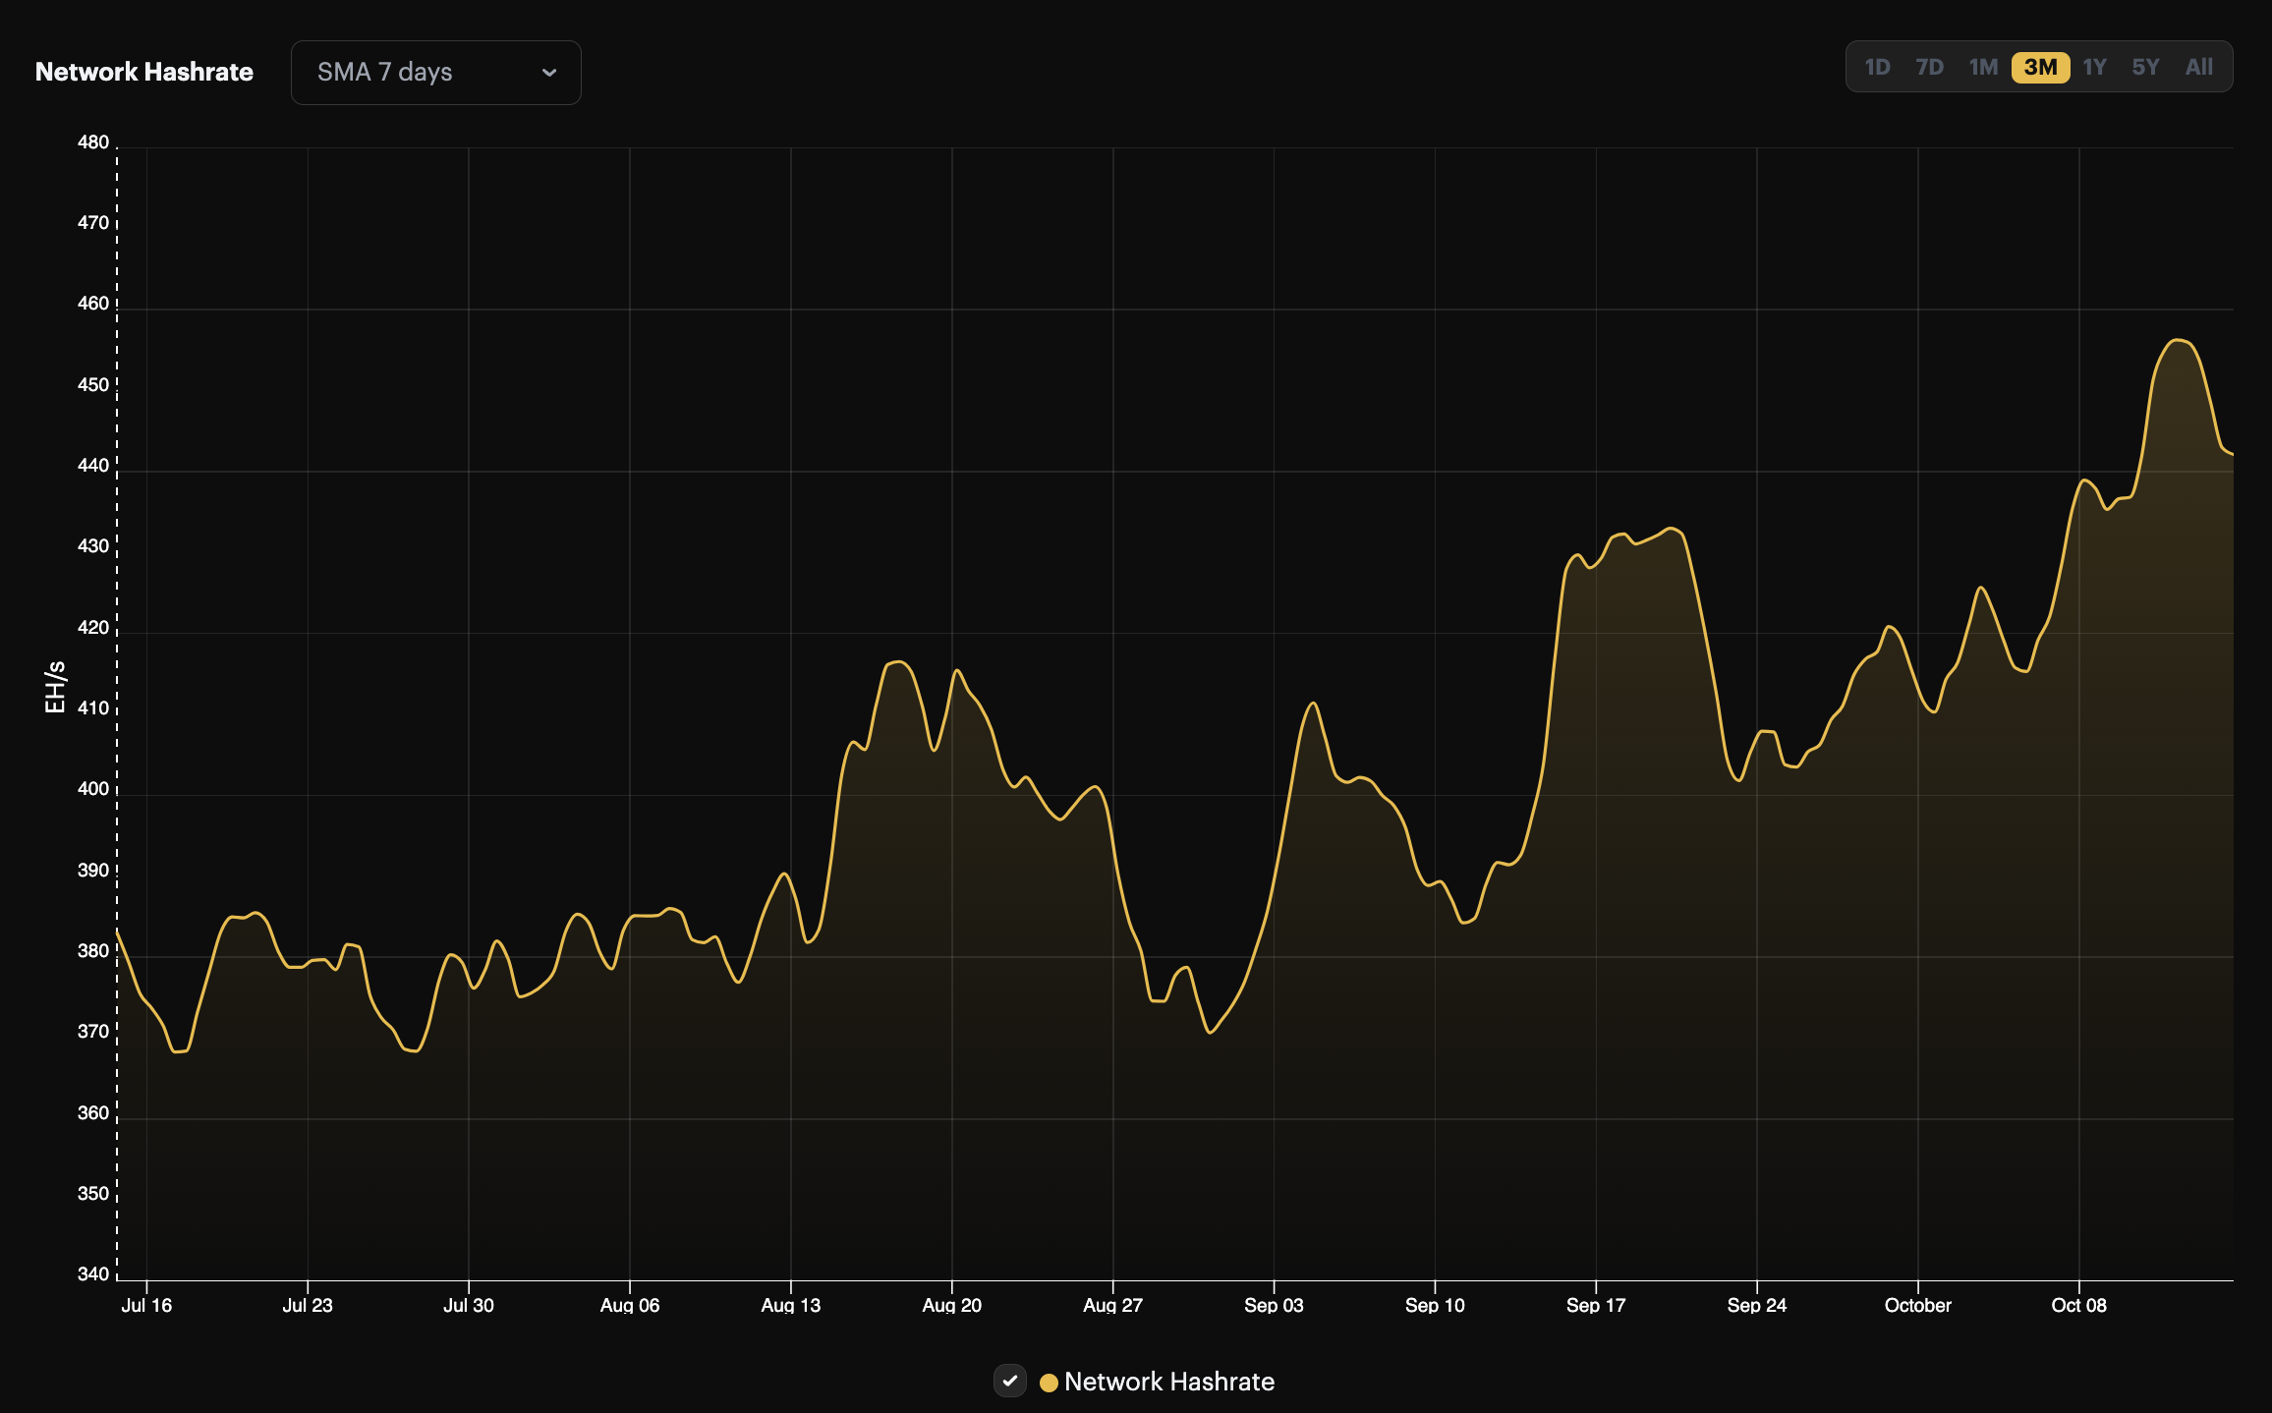Click the Sep 17 date label
Image resolution: width=2272 pixels, height=1413 pixels.
(1597, 1305)
